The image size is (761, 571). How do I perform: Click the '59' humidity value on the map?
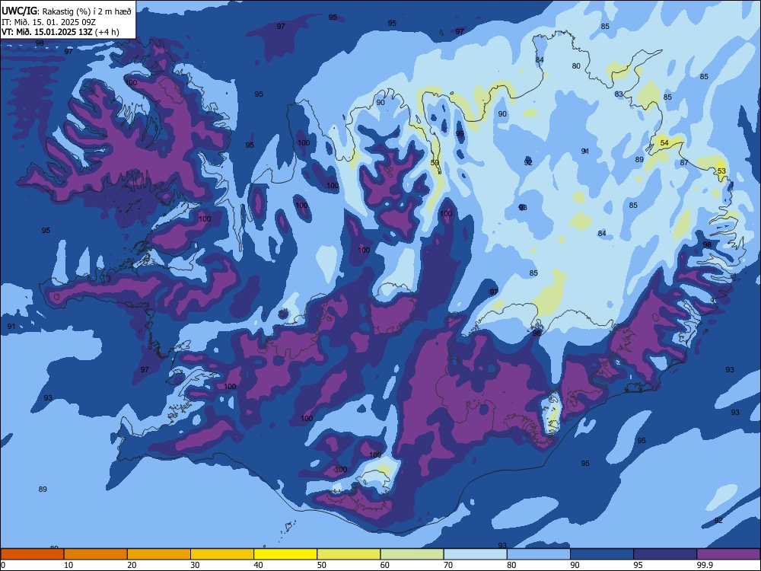click(435, 163)
